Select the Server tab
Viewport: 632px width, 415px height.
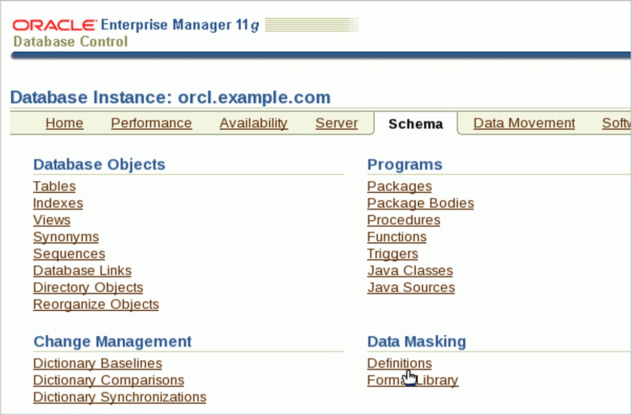[x=336, y=123]
